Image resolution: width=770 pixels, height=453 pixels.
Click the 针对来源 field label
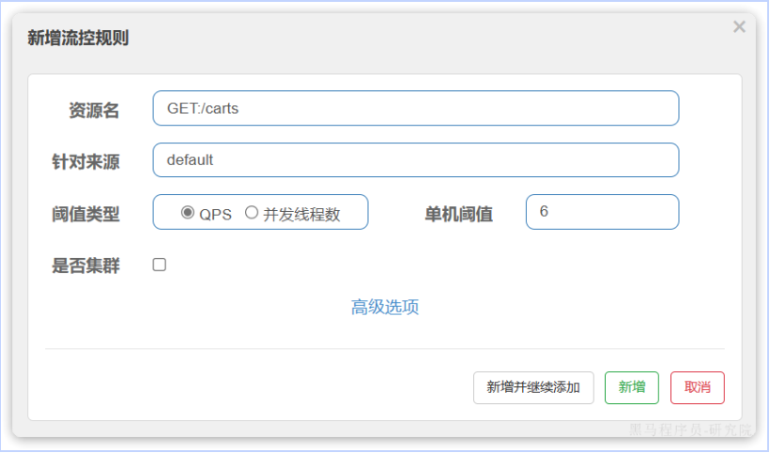pos(85,161)
